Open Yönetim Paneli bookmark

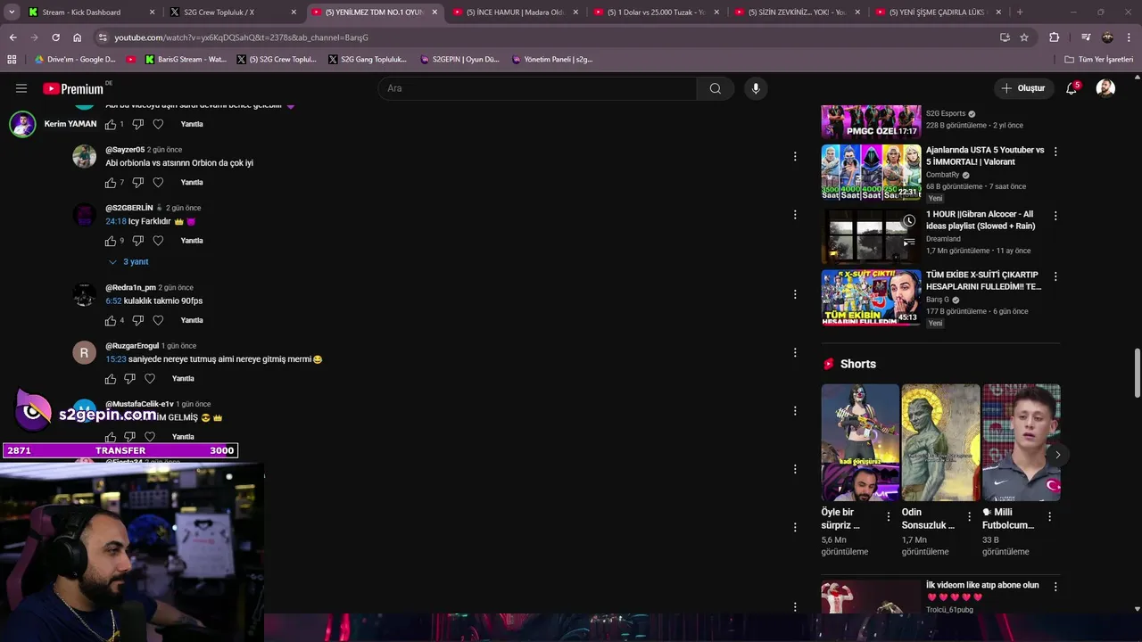tap(552, 60)
